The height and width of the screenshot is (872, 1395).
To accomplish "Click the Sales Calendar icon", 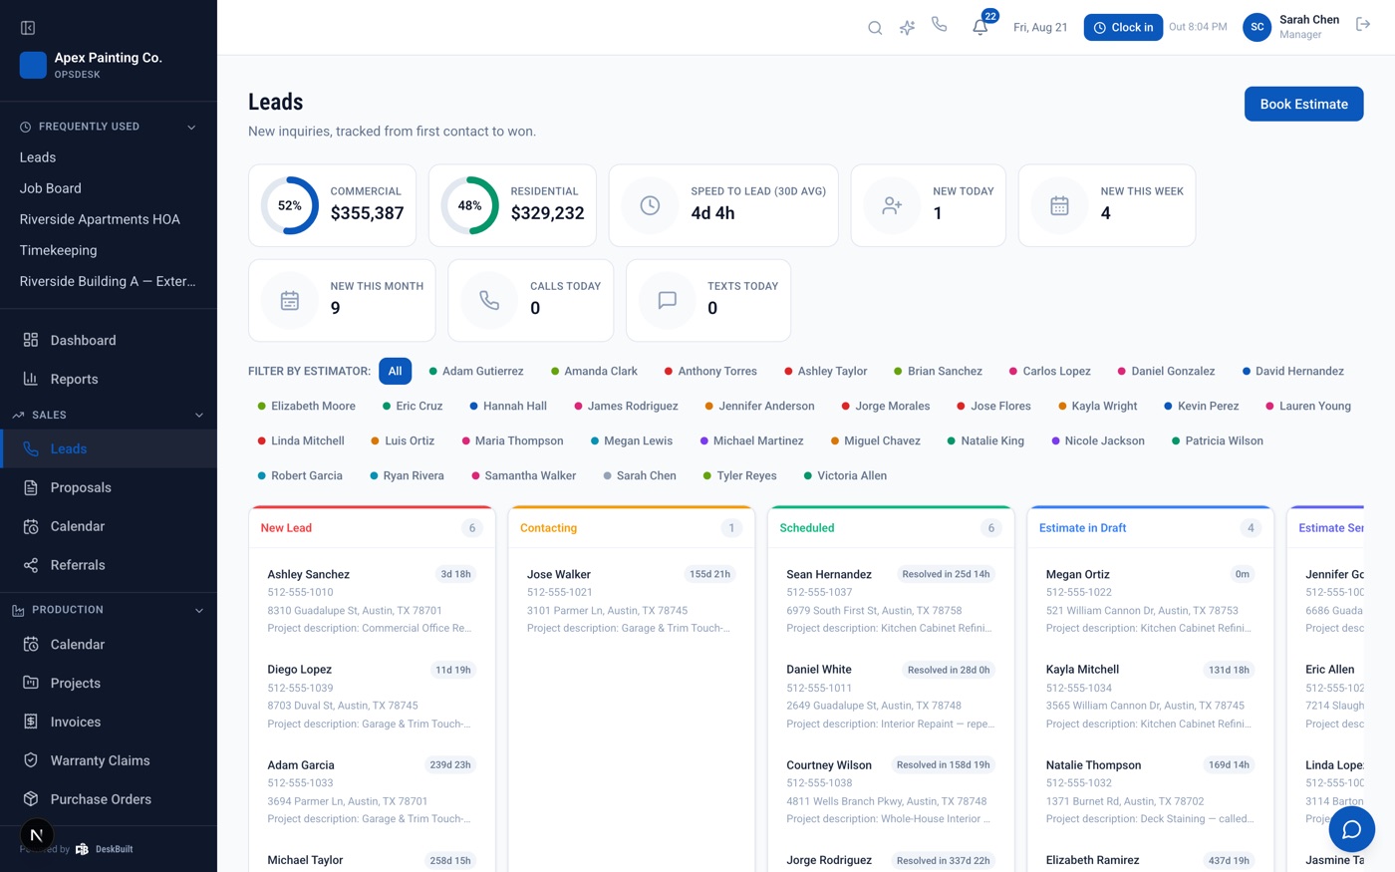I will 31,526.
